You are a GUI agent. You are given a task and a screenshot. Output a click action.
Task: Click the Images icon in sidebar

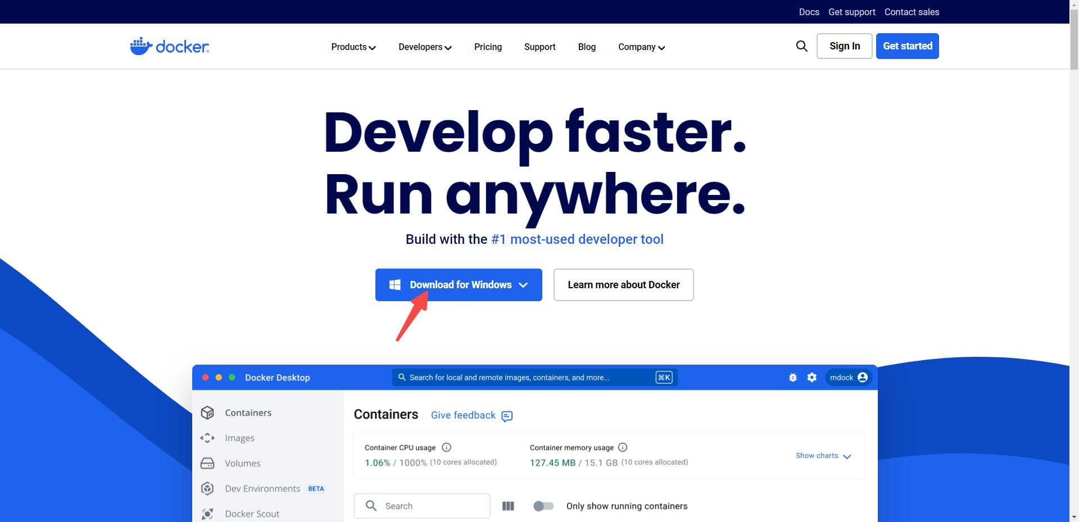(207, 438)
